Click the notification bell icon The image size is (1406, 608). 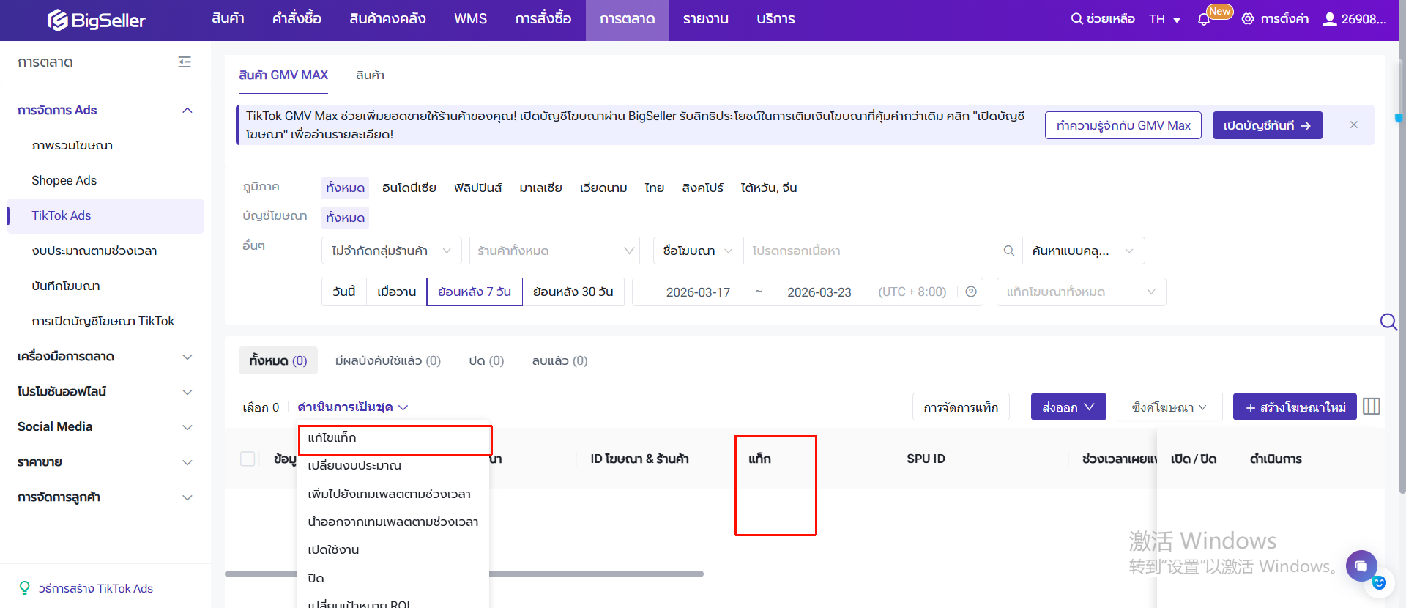[x=1203, y=20]
